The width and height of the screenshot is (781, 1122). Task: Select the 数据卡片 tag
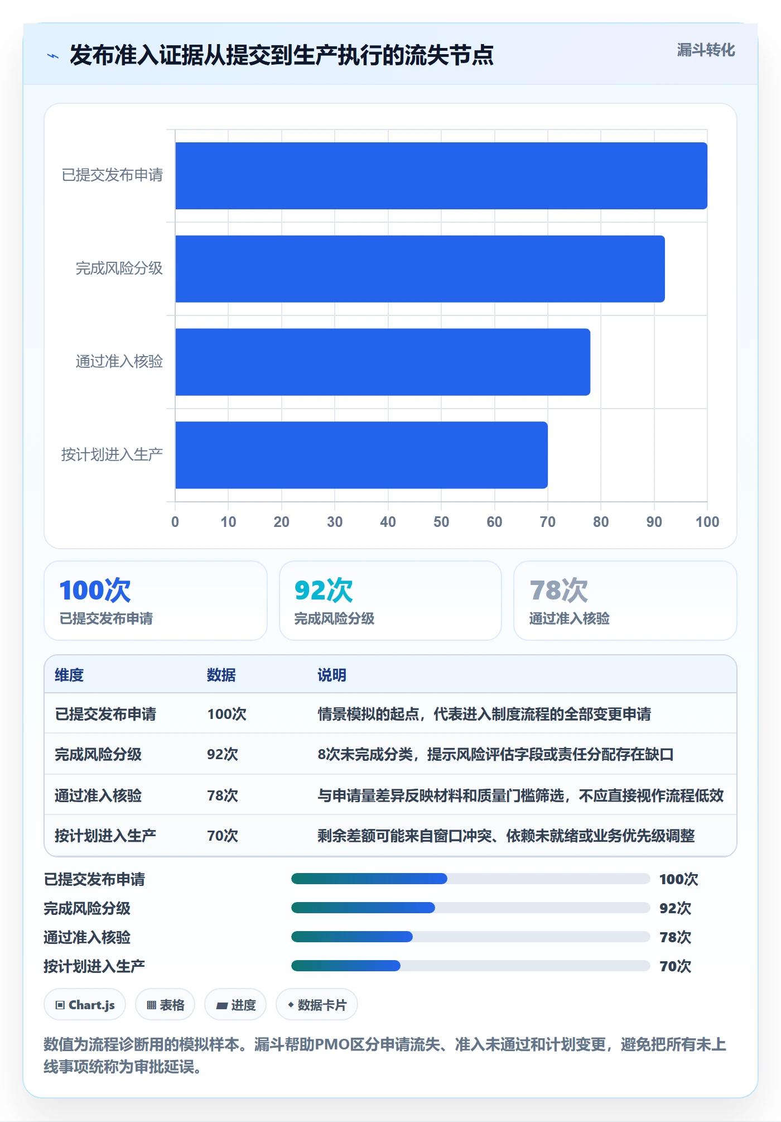[317, 1005]
